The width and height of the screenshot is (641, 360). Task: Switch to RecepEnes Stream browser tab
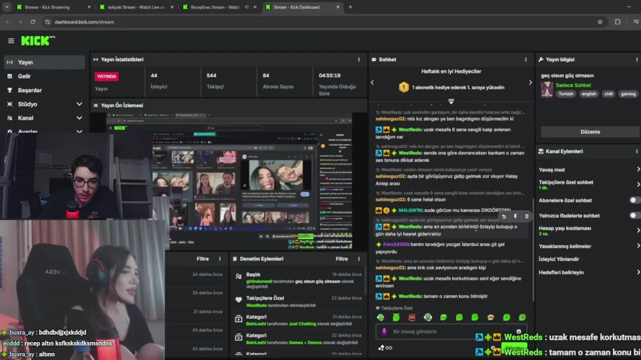218,7
